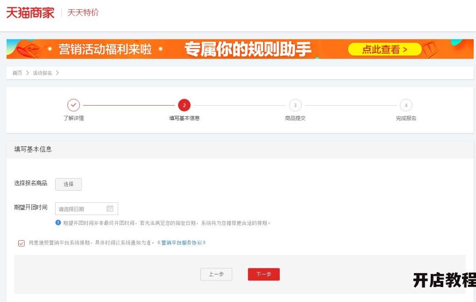Click the 完成报名 step label
The width and height of the screenshot is (476, 302).
[x=406, y=118]
